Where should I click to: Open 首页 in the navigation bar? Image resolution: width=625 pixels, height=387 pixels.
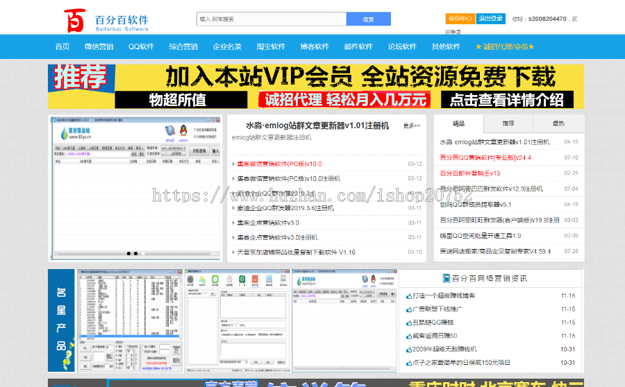coord(62,46)
